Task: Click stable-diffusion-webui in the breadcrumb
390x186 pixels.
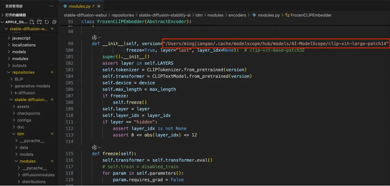Action: (85, 15)
